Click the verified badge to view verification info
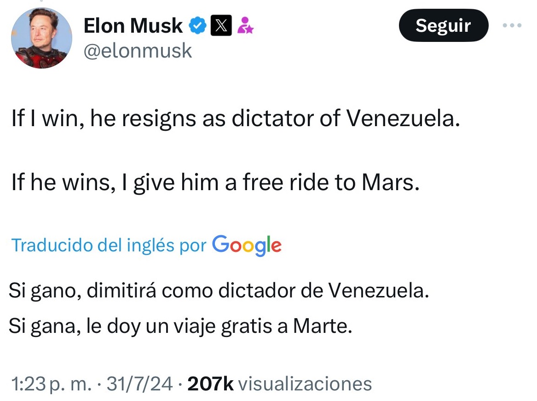 [197, 25]
